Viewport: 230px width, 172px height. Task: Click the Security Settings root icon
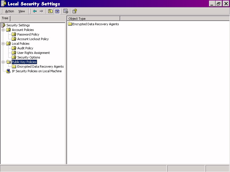3,25
